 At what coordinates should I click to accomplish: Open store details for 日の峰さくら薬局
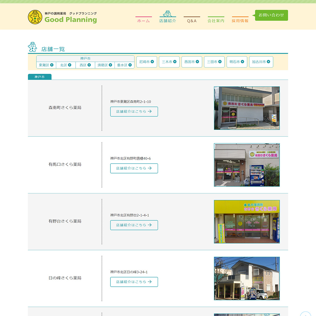[x=134, y=282]
